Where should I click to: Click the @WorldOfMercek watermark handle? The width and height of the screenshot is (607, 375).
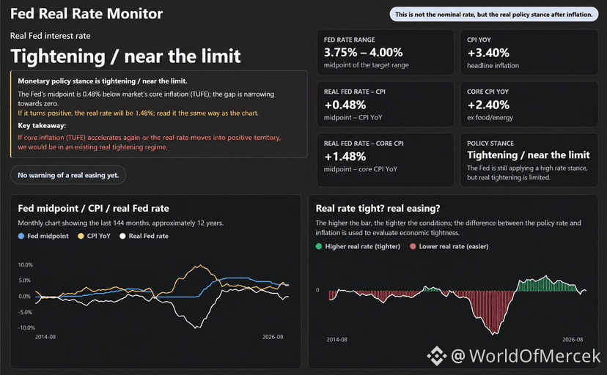pyautogui.click(x=526, y=356)
